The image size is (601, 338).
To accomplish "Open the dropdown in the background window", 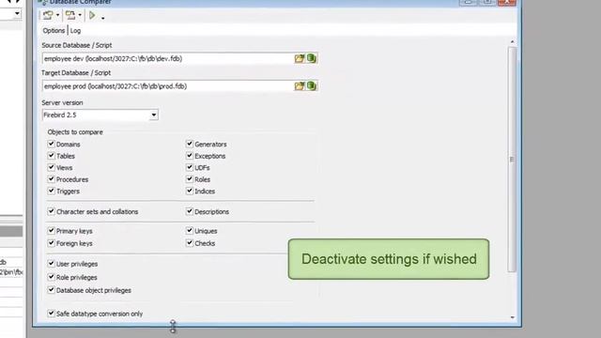I will point(17,14).
